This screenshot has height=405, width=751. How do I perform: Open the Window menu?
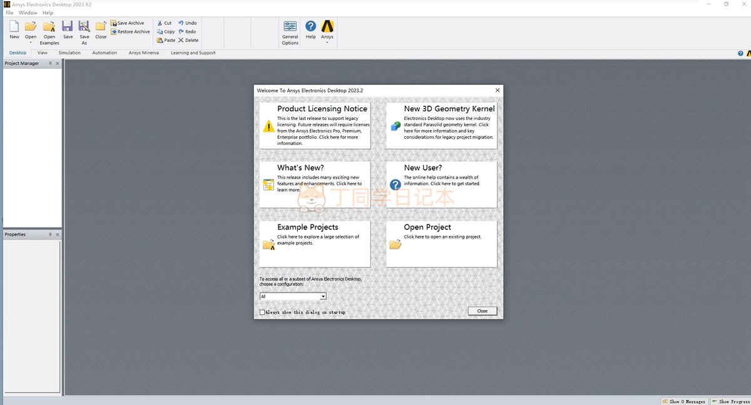(x=28, y=12)
